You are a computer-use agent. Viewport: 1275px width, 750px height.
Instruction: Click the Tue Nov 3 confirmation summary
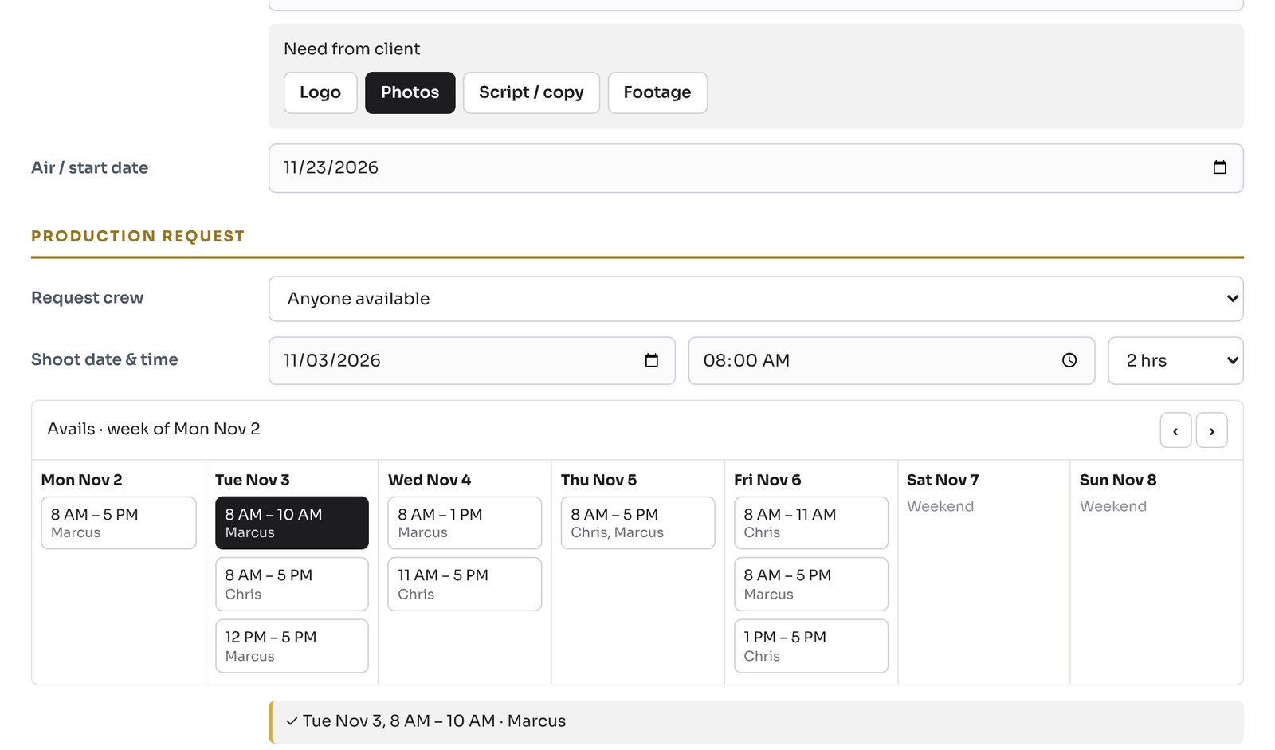[755, 721]
